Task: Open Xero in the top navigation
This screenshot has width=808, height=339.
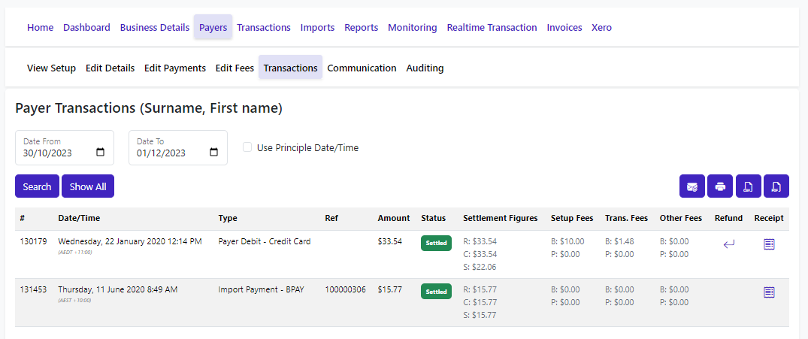Action: pos(601,27)
